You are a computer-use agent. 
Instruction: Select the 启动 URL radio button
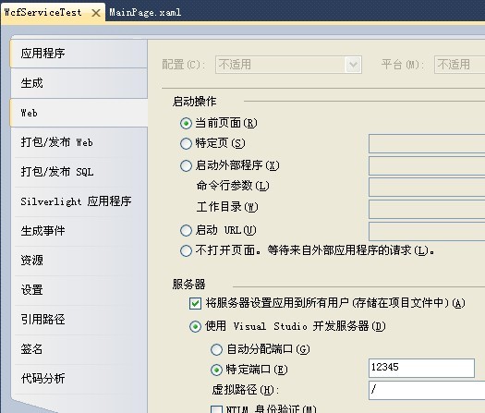coord(186,230)
